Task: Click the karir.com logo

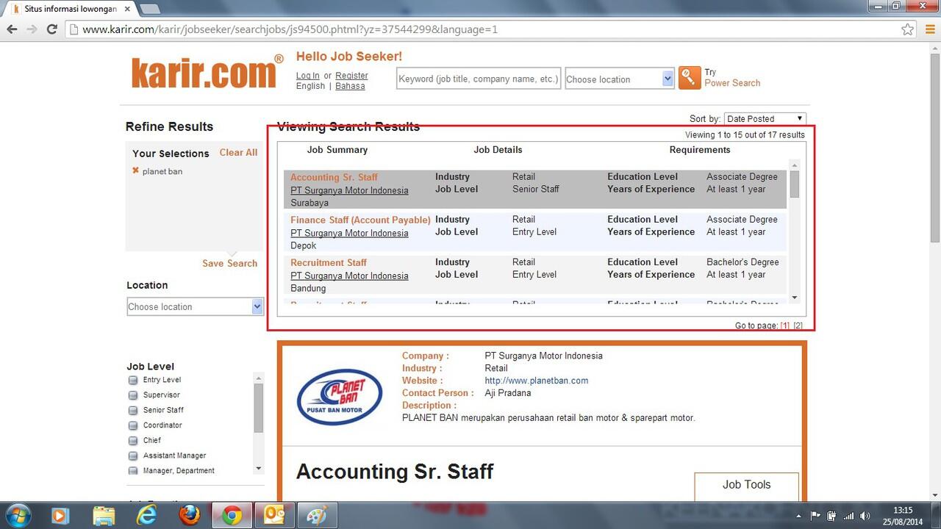Action: 207,71
